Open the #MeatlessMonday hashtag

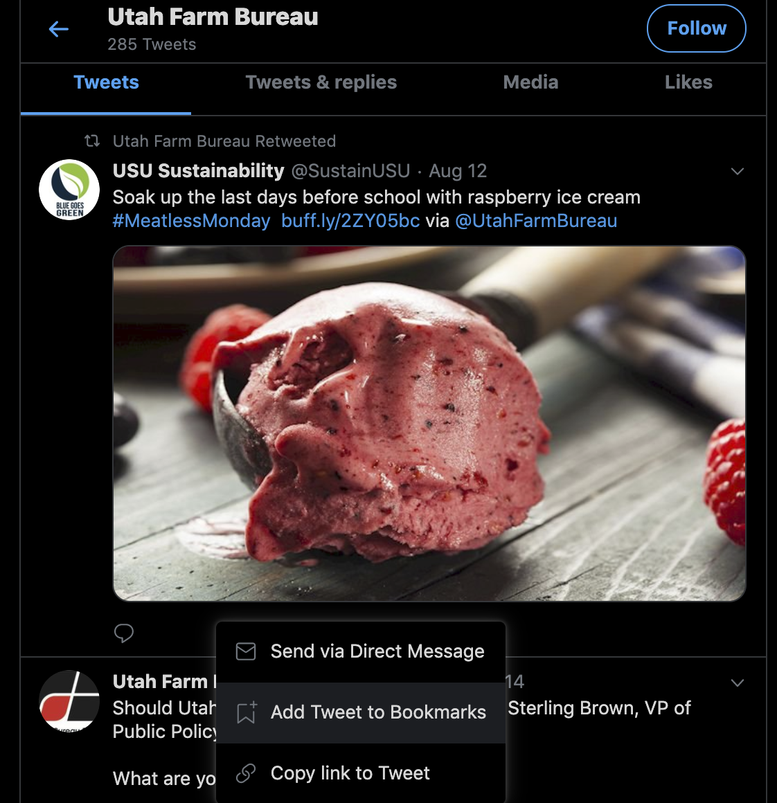pos(191,221)
